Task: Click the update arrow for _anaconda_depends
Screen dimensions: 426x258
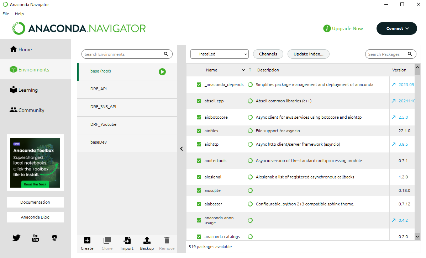Action: (393, 85)
